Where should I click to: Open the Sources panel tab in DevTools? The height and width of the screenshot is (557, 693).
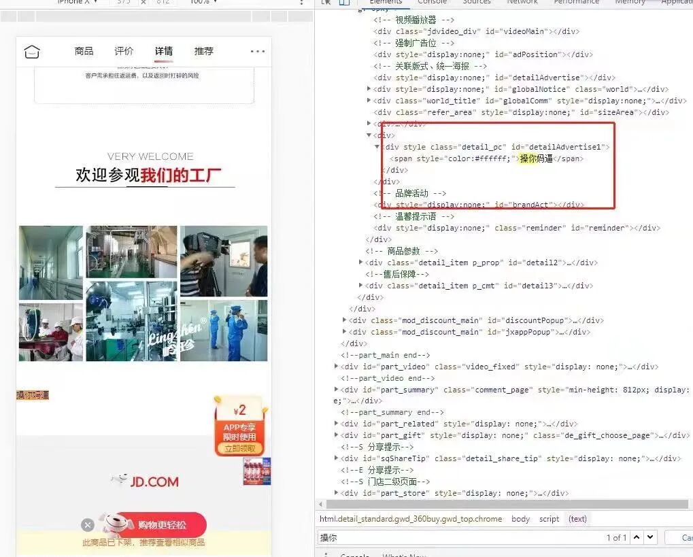tap(477, 2)
